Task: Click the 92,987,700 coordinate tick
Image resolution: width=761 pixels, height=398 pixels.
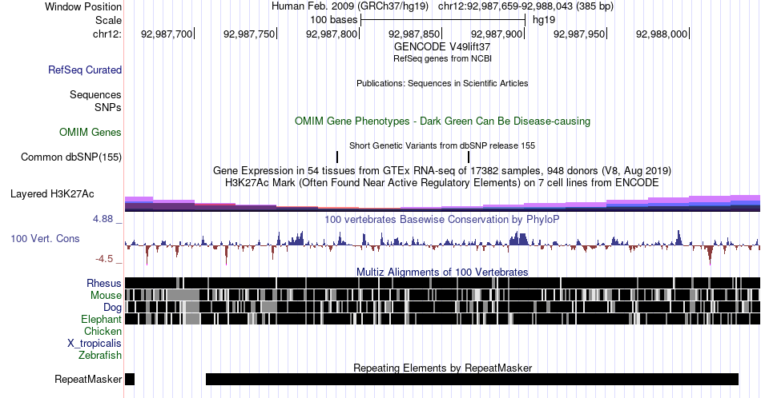Action: (x=168, y=34)
